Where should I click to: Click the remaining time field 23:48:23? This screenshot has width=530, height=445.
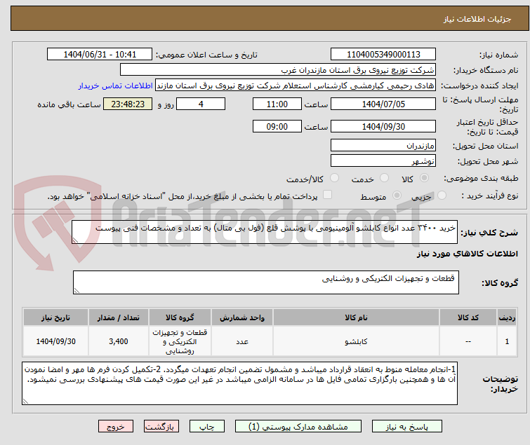[128, 104]
